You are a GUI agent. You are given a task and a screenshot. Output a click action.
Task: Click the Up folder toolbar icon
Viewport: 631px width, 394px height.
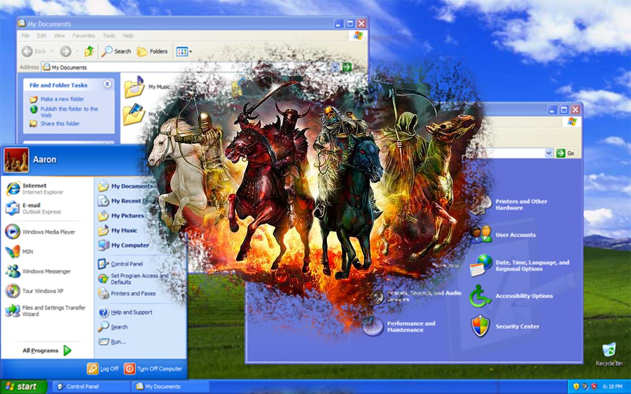[x=89, y=51]
